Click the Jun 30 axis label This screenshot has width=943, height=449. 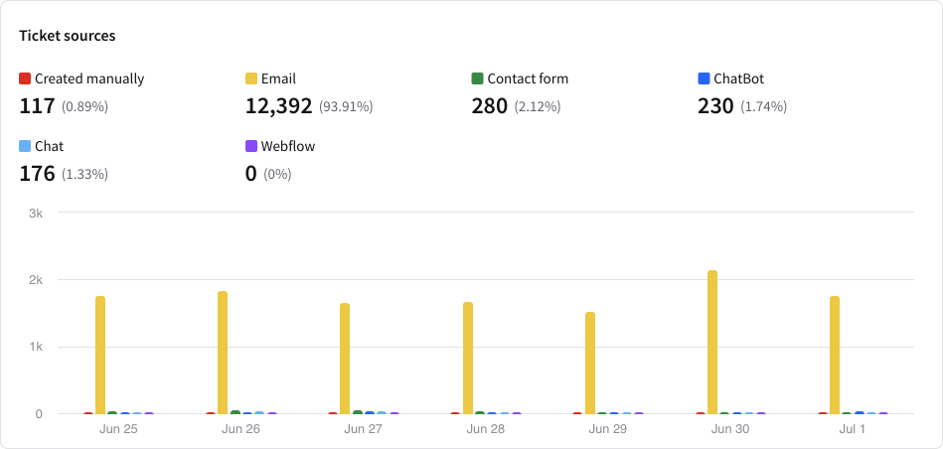[730, 430]
